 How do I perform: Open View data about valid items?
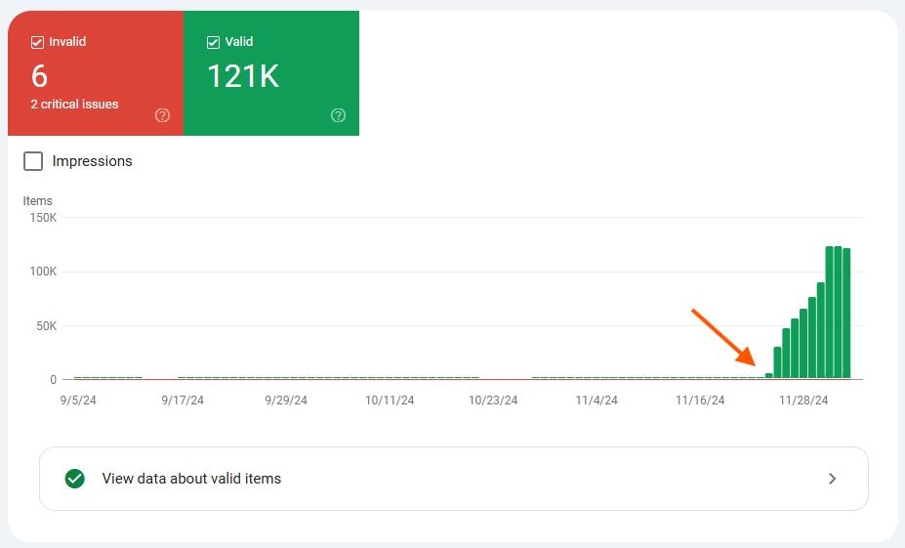pos(191,479)
